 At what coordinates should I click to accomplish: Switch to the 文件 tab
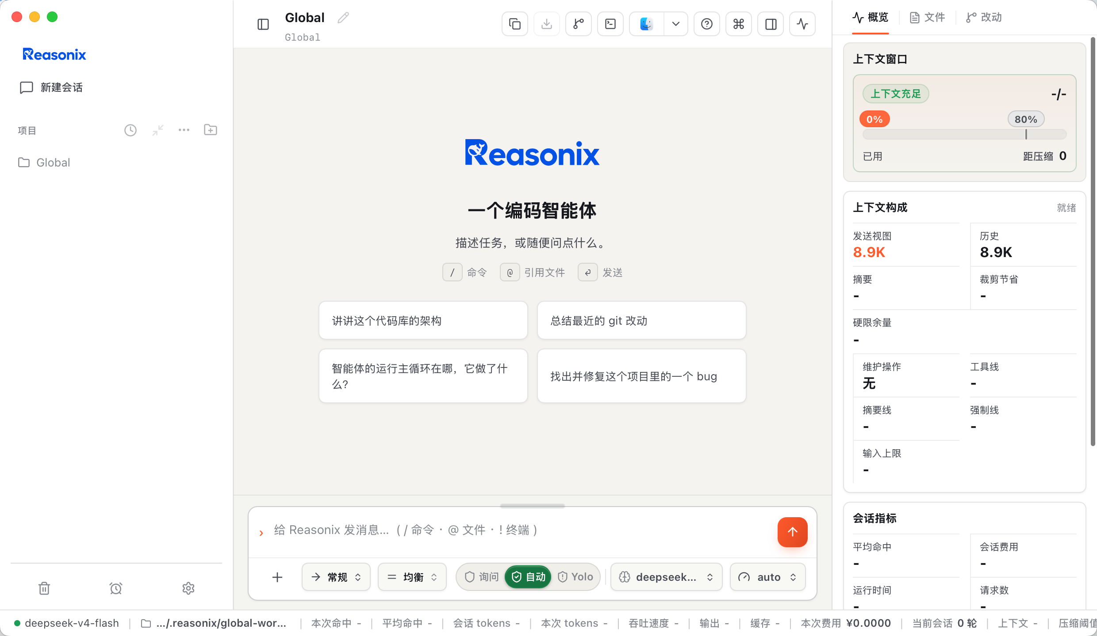[927, 18]
